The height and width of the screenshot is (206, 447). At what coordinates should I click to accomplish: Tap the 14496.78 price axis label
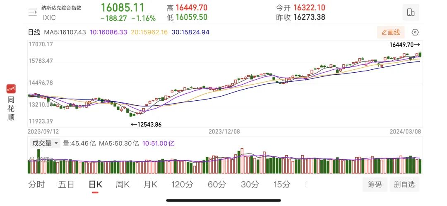pyautogui.click(x=41, y=83)
